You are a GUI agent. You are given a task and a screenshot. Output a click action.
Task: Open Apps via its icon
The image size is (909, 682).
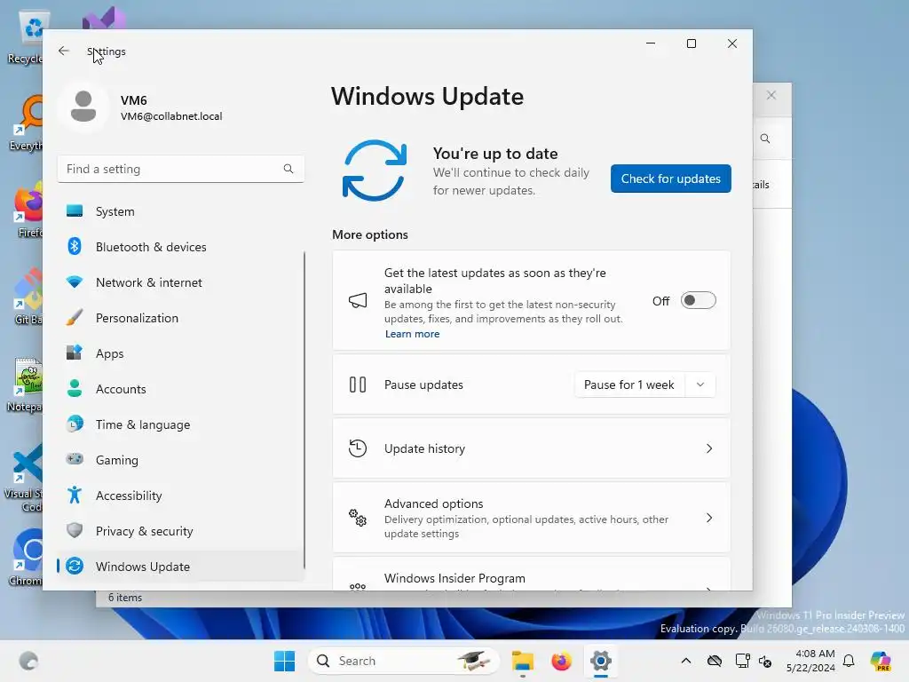tap(75, 353)
